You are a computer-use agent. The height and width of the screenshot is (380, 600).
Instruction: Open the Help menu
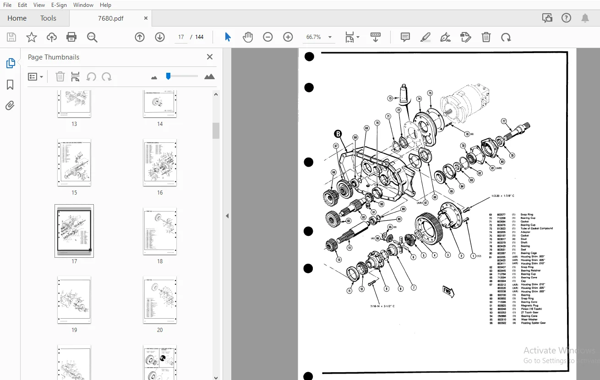105,5
